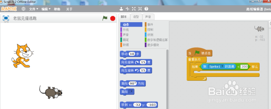Switch to the 脚本 tab
This screenshot has width=271, height=109.
124,17
